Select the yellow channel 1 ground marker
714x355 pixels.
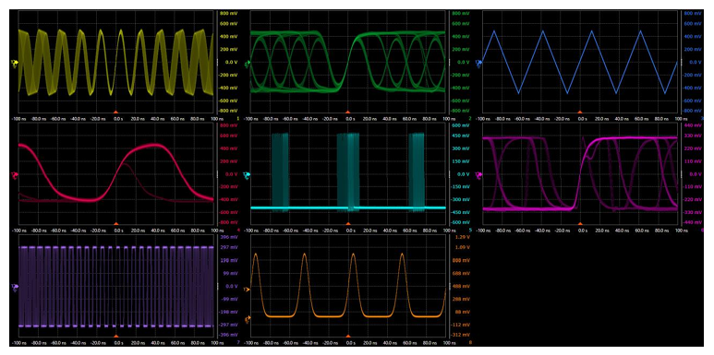(x=14, y=63)
